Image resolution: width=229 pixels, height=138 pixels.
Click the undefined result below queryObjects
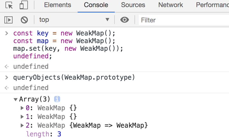[31, 88]
